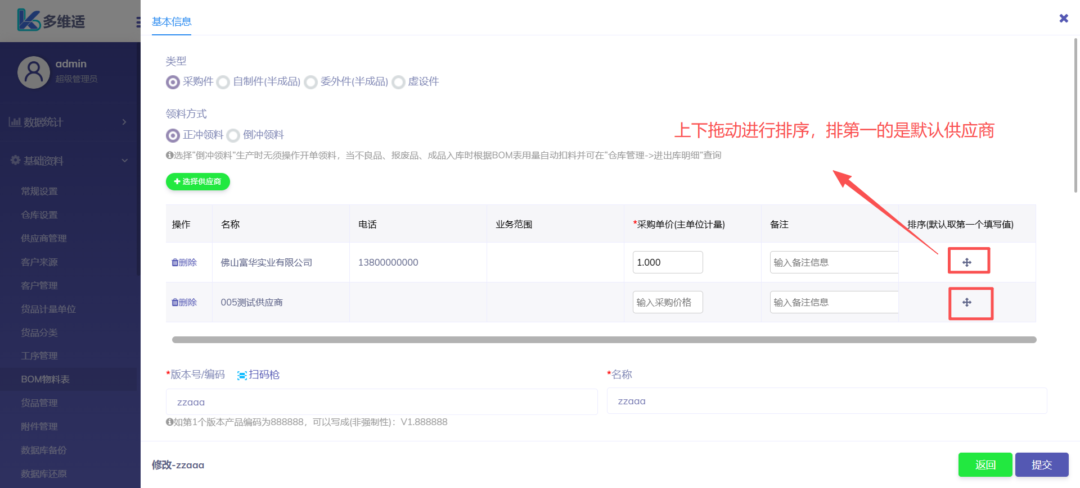Image resolution: width=1080 pixels, height=488 pixels.
Task: Open 供应商管理 in the sidebar
Action: point(44,239)
